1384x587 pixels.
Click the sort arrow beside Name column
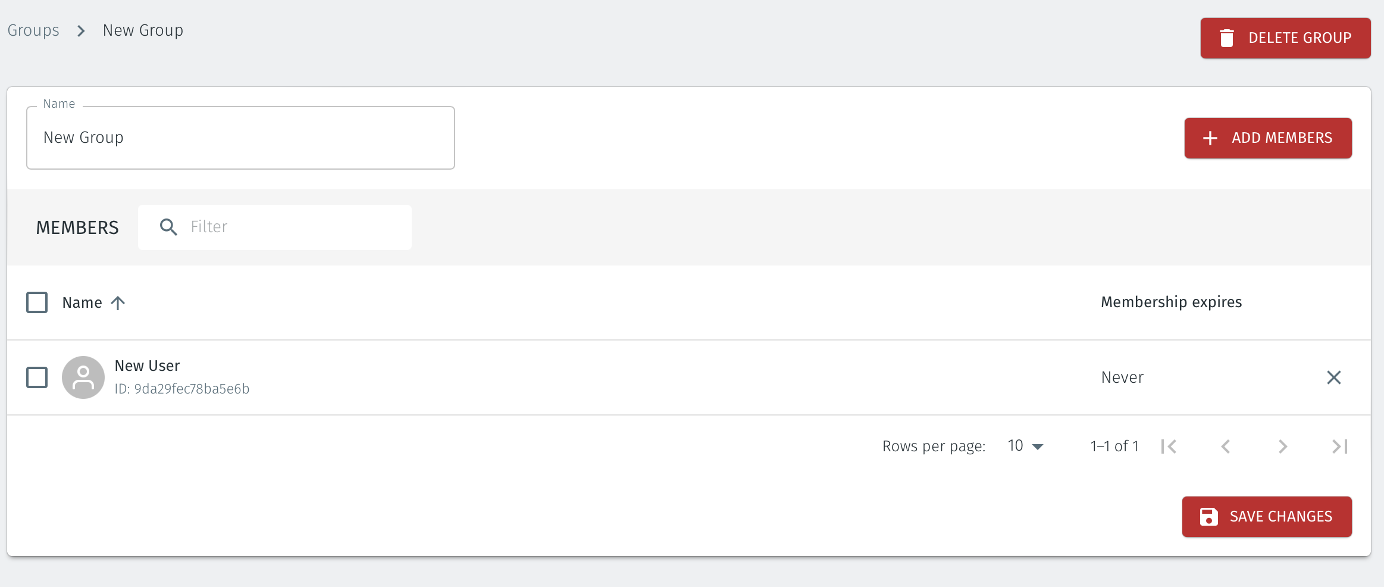pyautogui.click(x=118, y=302)
